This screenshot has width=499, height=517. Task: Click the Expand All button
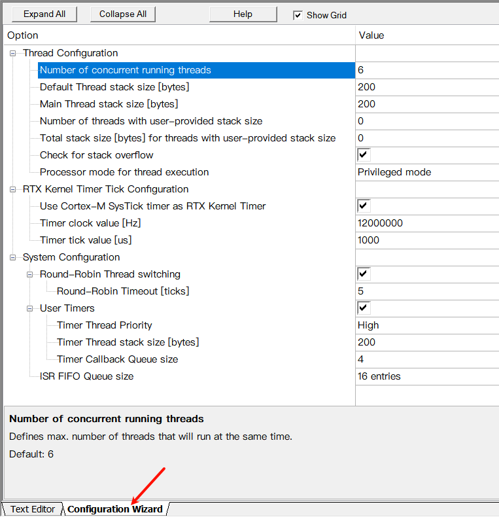[44, 14]
